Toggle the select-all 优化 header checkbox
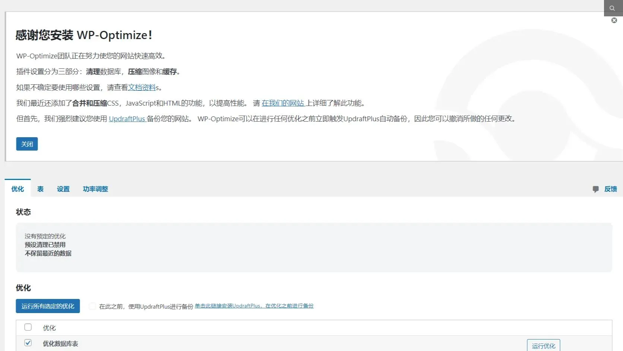Screen dimensions: 623x351 coord(28,327)
